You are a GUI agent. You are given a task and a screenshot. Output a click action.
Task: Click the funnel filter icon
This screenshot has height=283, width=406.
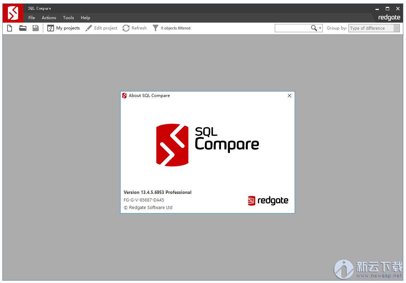pyautogui.click(x=156, y=28)
